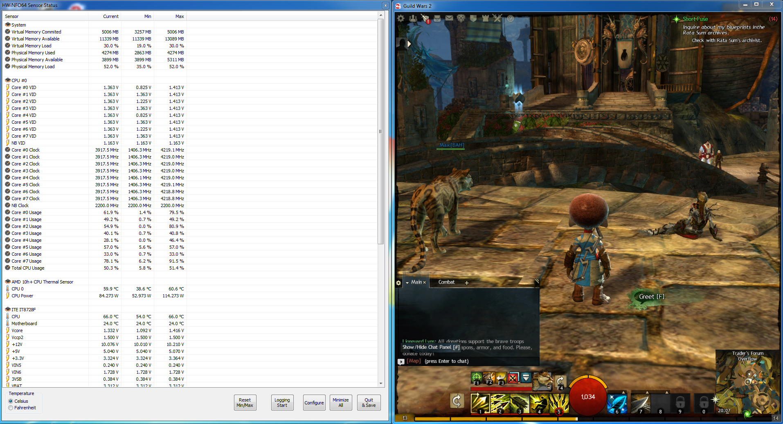Click the pet F3 return icon
783x424 pixels.
(501, 378)
